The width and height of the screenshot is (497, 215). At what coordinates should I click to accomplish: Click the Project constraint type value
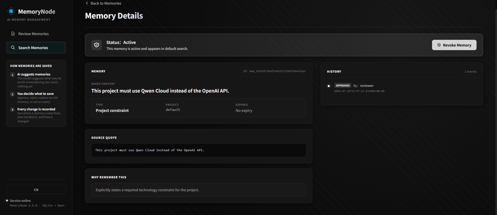click(112, 110)
